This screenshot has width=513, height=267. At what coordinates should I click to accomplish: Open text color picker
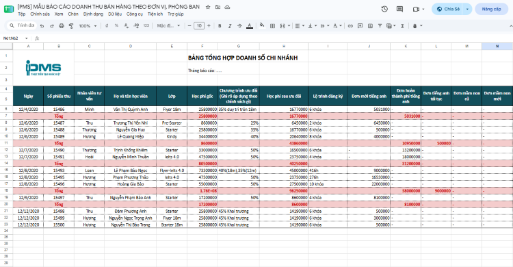[x=249, y=25]
